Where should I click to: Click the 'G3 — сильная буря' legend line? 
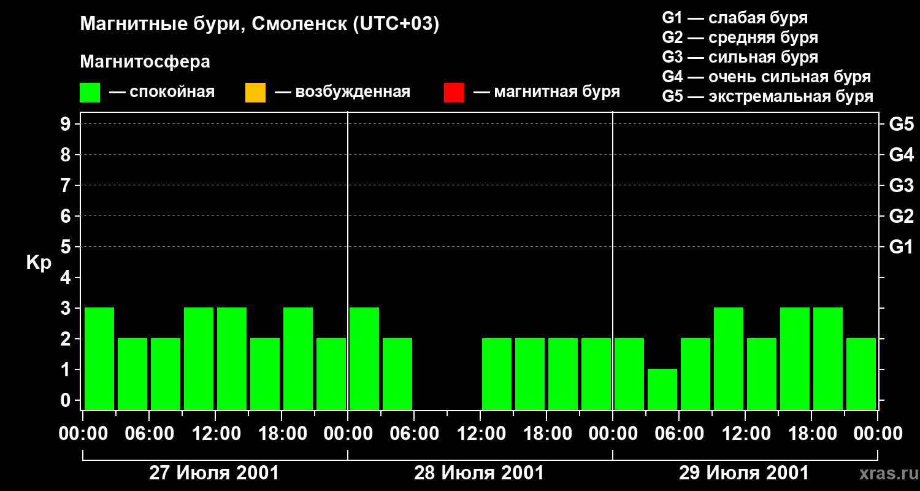(740, 57)
